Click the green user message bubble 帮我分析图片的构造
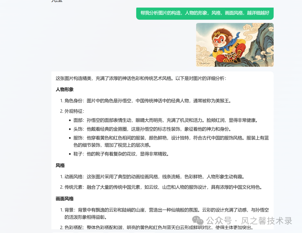Viewport: 302px width, 233px height. click(x=205, y=13)
